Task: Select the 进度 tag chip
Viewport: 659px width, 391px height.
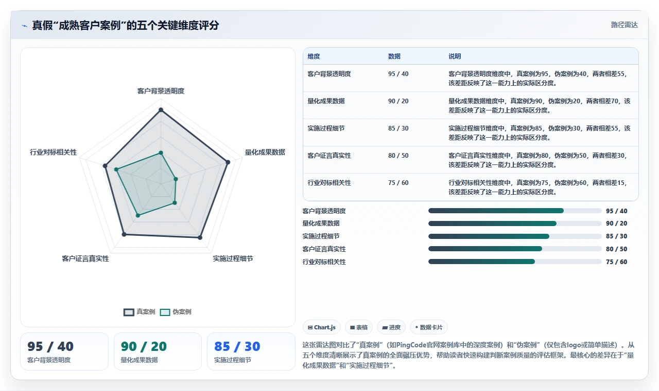Action: pos(391,327)
